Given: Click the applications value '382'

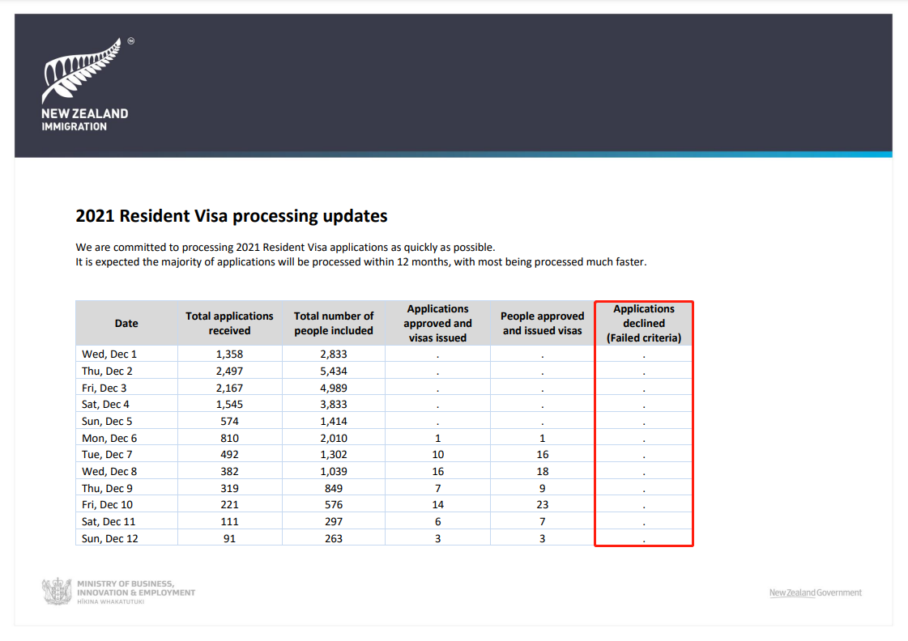Looking at the screenshot, I should click(x=229, y=472).
